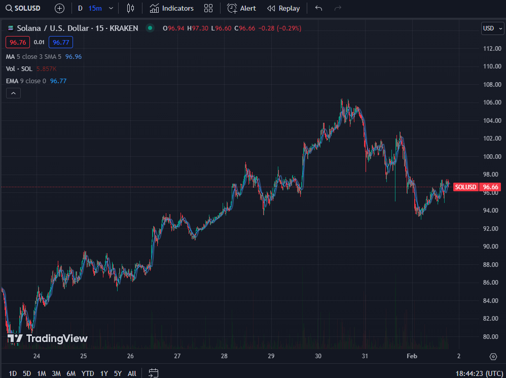The image size is (506, 378).
Task: Click the red 96.76 sell price button
Action: tap(18, 42)
